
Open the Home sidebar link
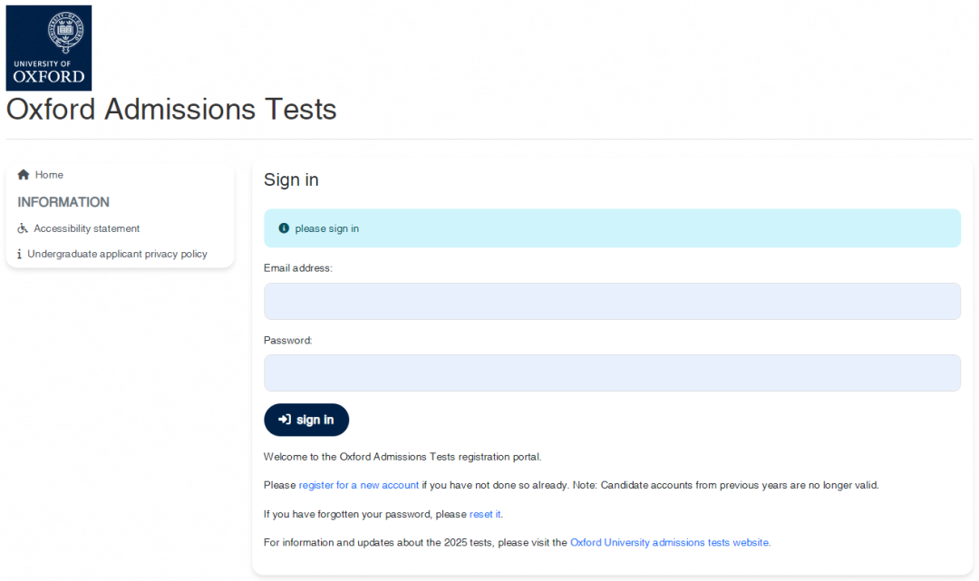[x=49, y=175]
